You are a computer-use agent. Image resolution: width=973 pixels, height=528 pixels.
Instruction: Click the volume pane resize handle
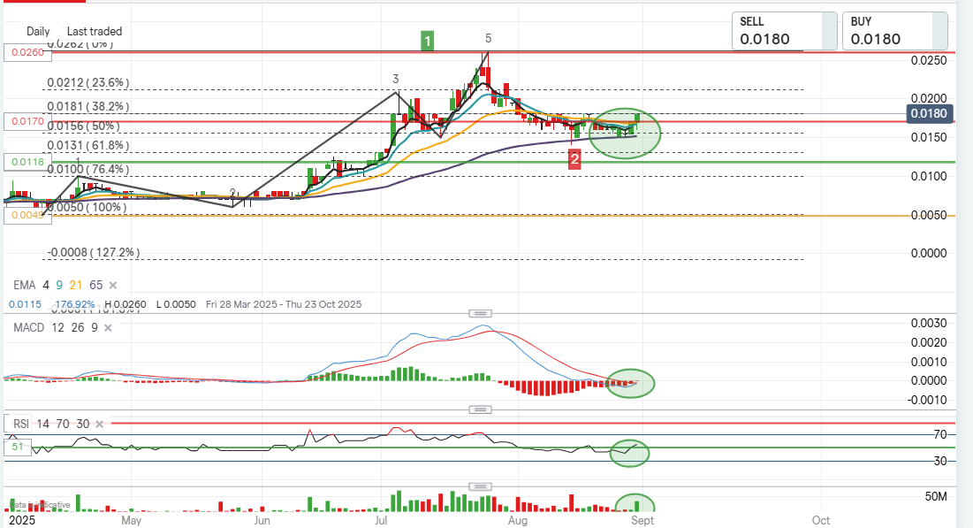click(480, 487)
